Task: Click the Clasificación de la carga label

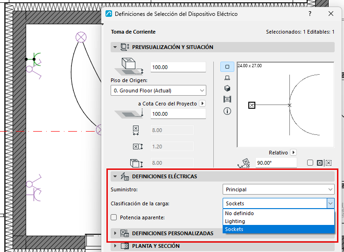Action: pos(140,203)
